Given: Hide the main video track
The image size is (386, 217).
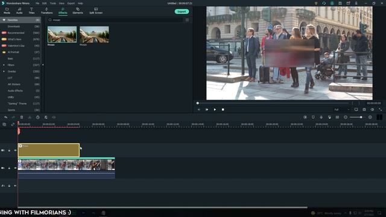Looking at the screenshot, I should [x=15, y=168].
